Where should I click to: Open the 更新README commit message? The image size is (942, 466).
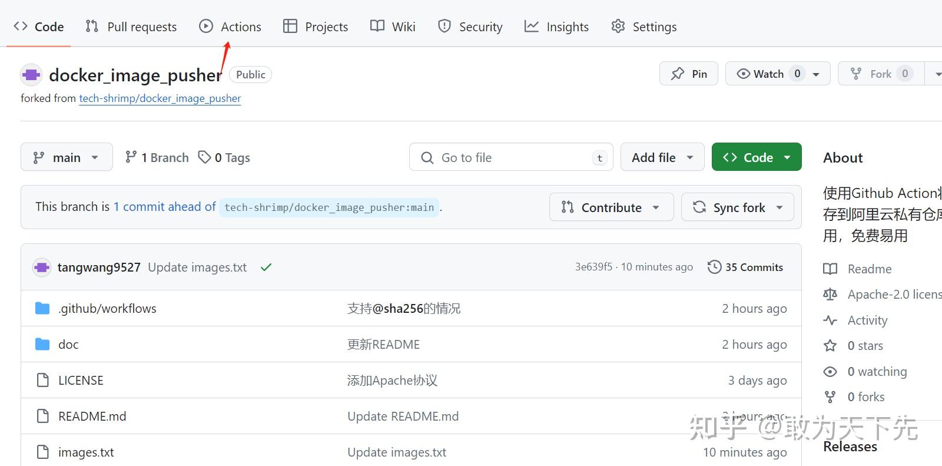[x=383, y=344]
